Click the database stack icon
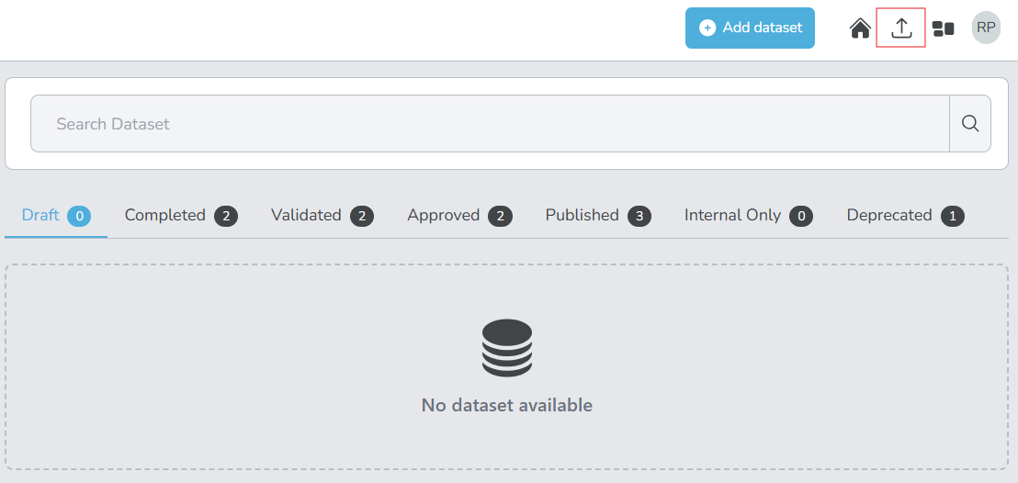This screenshot has width=1018, height=483. [507, 348]
